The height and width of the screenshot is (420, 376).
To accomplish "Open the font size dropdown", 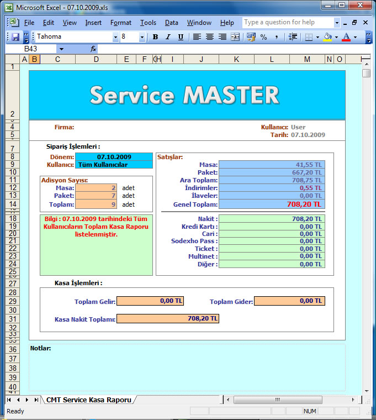I will tap(142, 37).
